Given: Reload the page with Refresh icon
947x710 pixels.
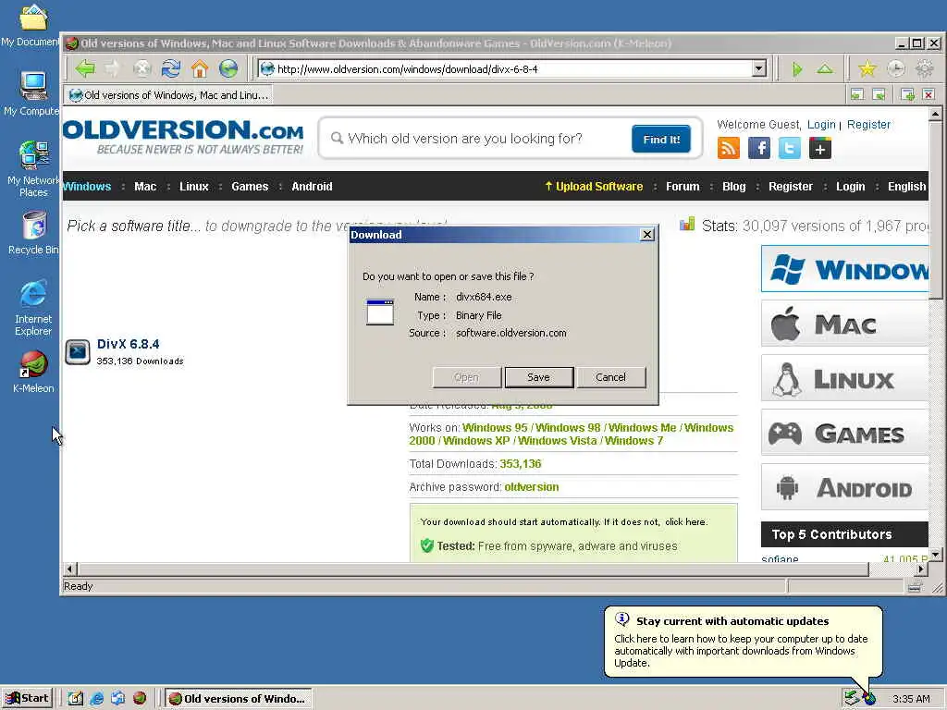Looking at the screenshot, I should pyautogui.click(x=171, y=68).
